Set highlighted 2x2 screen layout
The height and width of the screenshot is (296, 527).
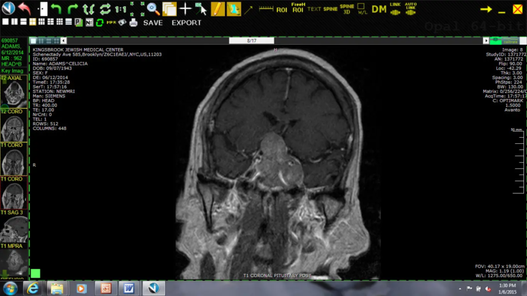coord(32,22)
